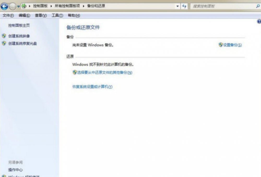Click the search magnifier icon
Viewport: 261px width, 177px height.
pyautogui.click(x=258, y=6)
